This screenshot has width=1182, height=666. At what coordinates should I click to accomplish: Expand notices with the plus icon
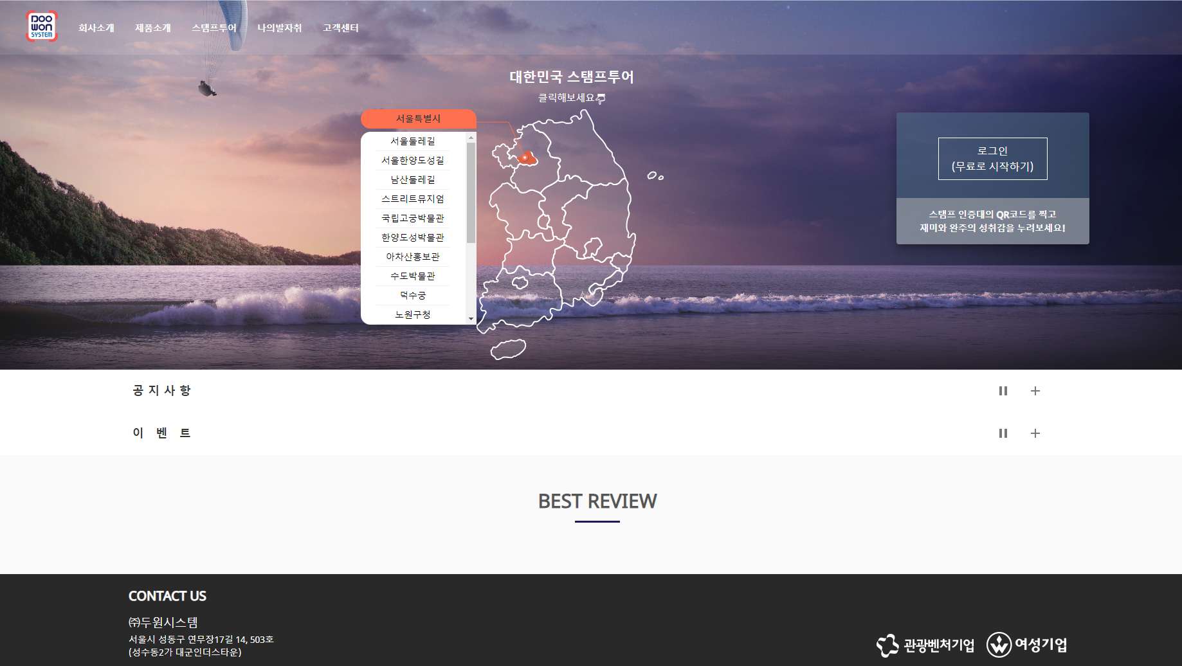point(1035,391)
